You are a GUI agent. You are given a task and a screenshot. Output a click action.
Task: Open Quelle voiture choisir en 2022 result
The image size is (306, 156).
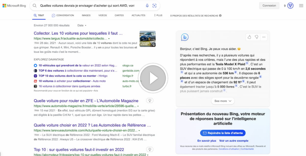(92, 125)
